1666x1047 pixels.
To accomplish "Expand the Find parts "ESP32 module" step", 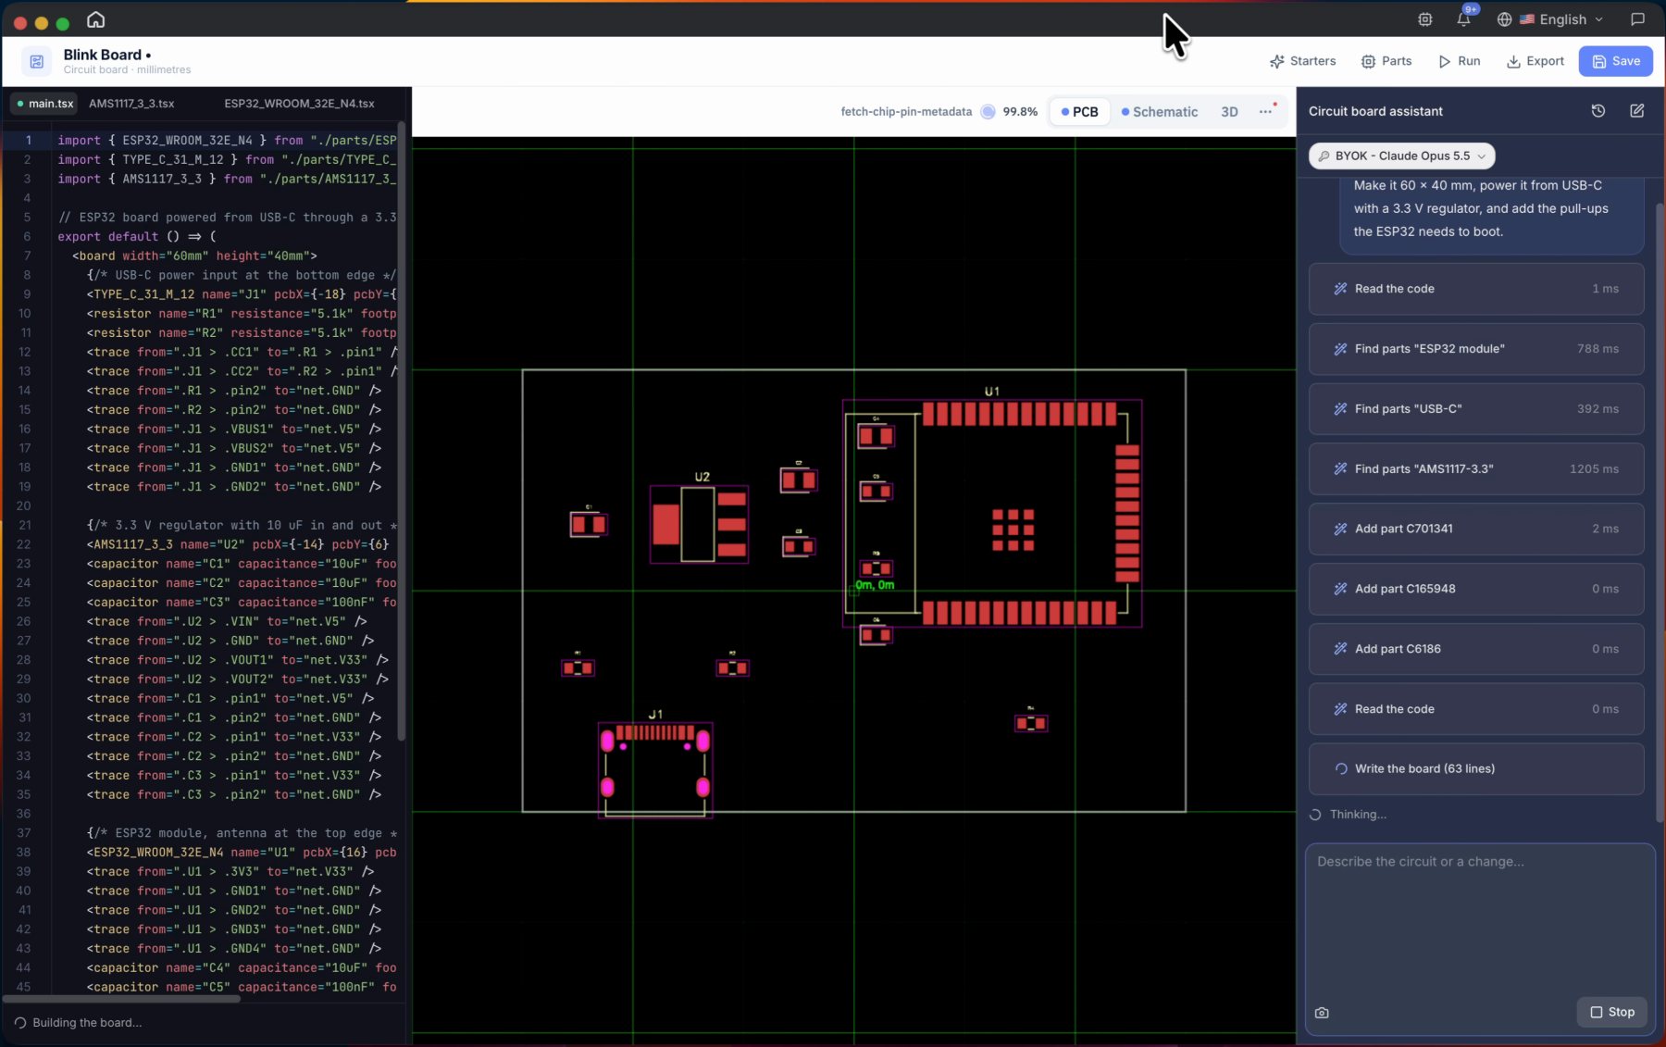I will coord(1476,349).
